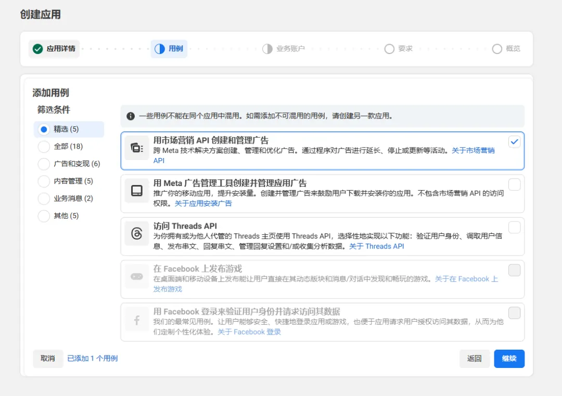This screenshot has width=562, height=396.
Task: Select the 广告和变现 (6) filter radio button
Action: click(x=44, y=164)
